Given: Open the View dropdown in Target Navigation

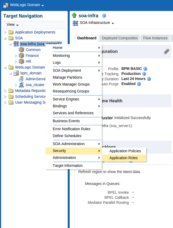Looking at the screenshot, I should click(x=12, y=25).
